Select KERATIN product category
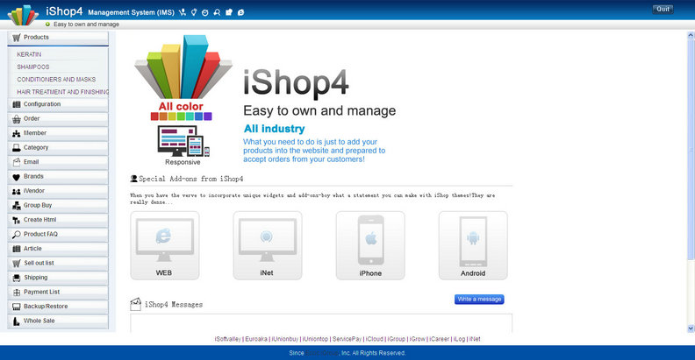Viewport: 695px width, 360px height. 29,54
